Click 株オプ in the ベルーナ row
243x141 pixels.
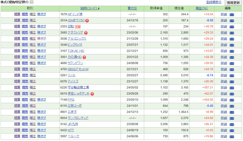pyautogui.click(x=42, y=136)
